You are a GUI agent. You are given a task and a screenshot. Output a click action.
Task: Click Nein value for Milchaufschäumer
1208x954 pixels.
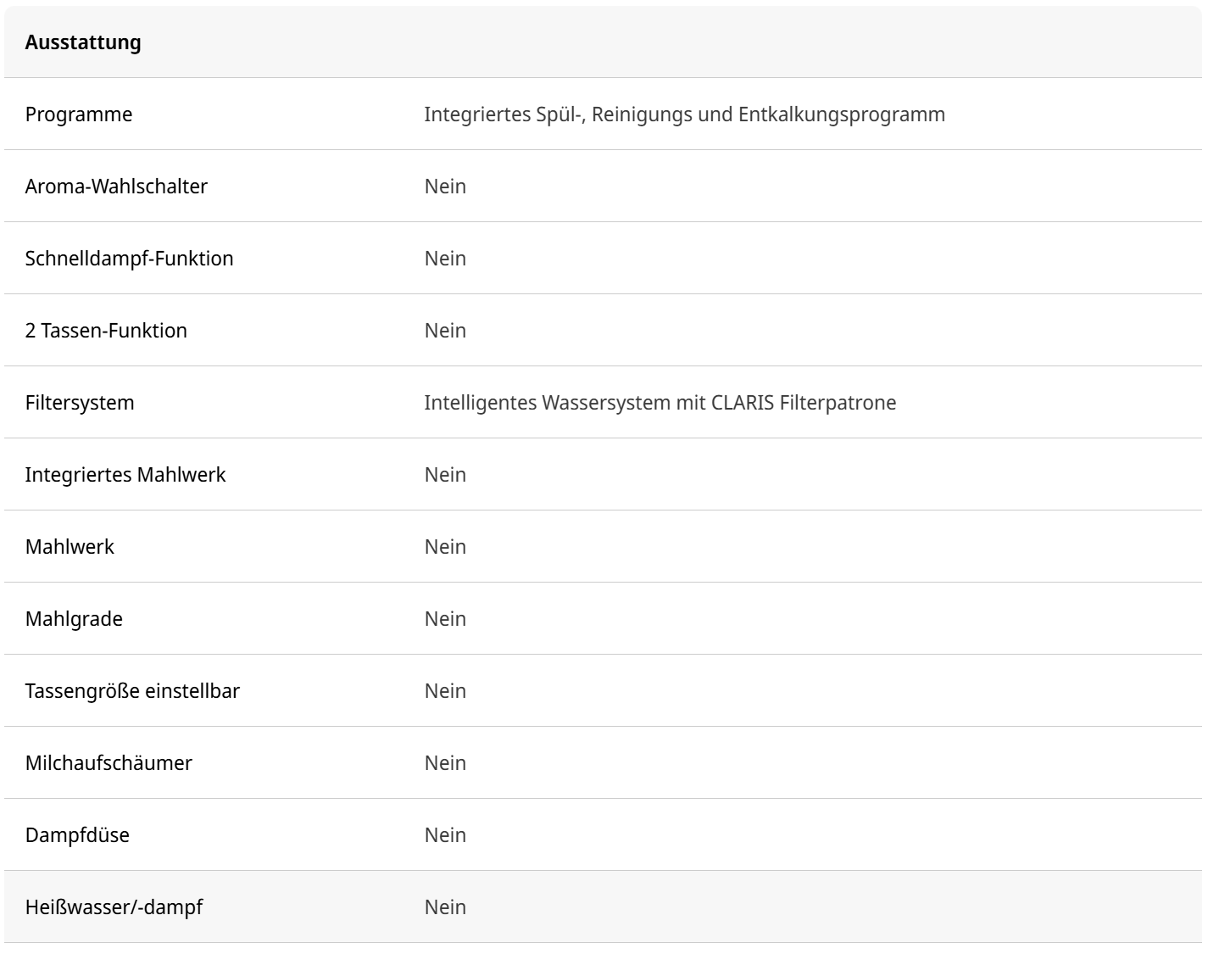(445, 763)
